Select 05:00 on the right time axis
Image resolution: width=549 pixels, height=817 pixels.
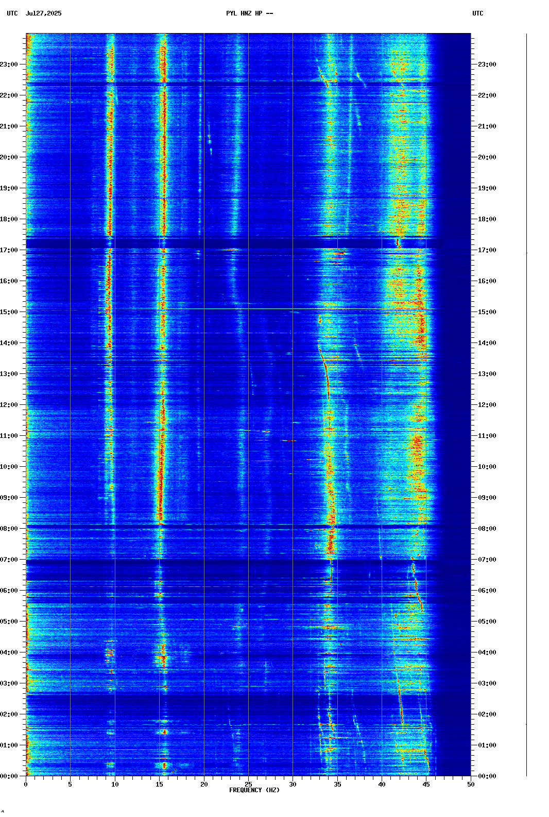(487, 622)
